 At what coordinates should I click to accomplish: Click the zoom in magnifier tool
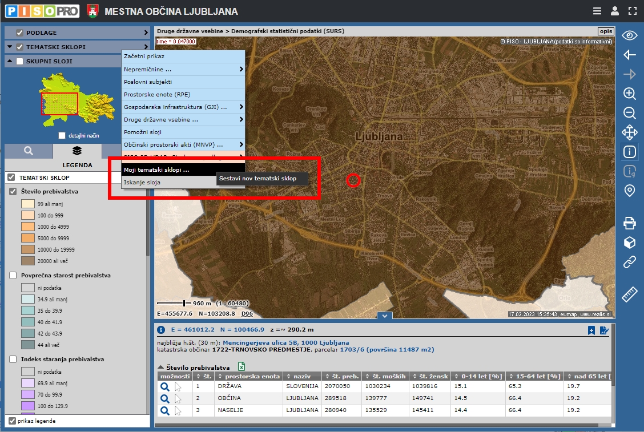click(629, 94)
